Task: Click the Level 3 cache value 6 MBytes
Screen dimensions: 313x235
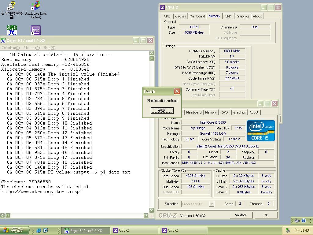Action: (244, 192)
